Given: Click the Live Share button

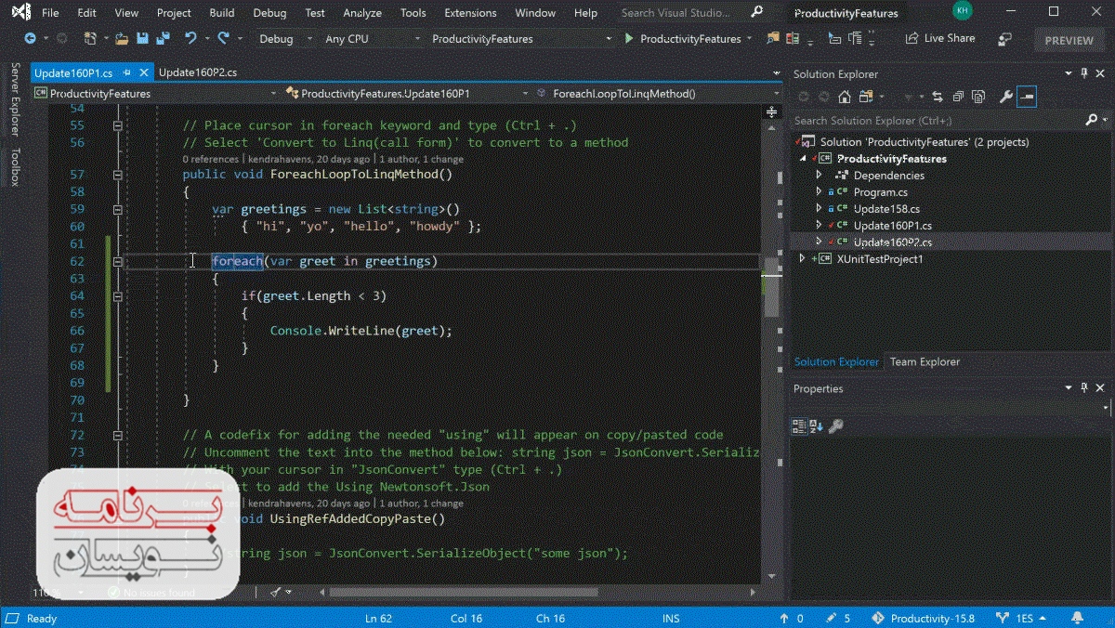Looking at the screenshot, I should click(940, 39).
